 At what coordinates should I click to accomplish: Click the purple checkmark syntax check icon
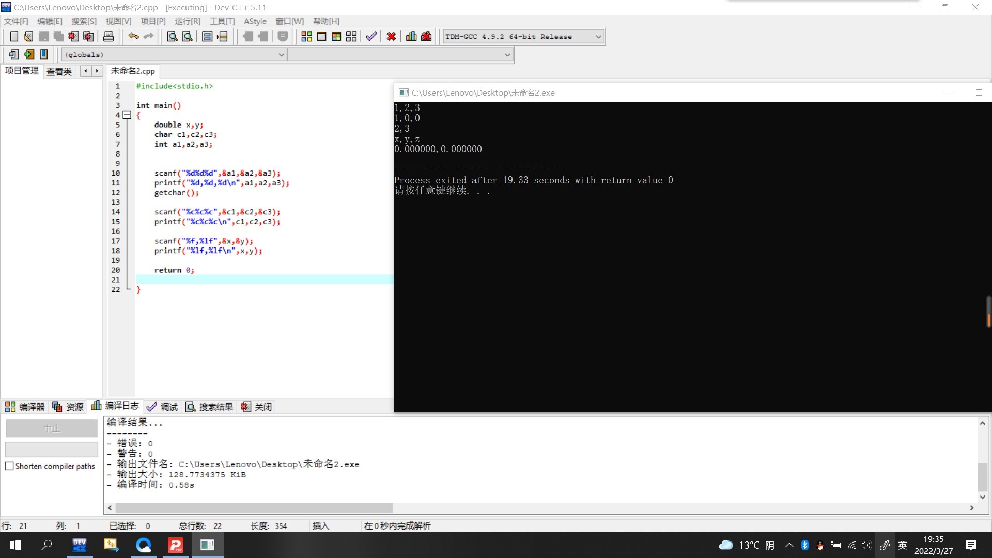[371, 36]
